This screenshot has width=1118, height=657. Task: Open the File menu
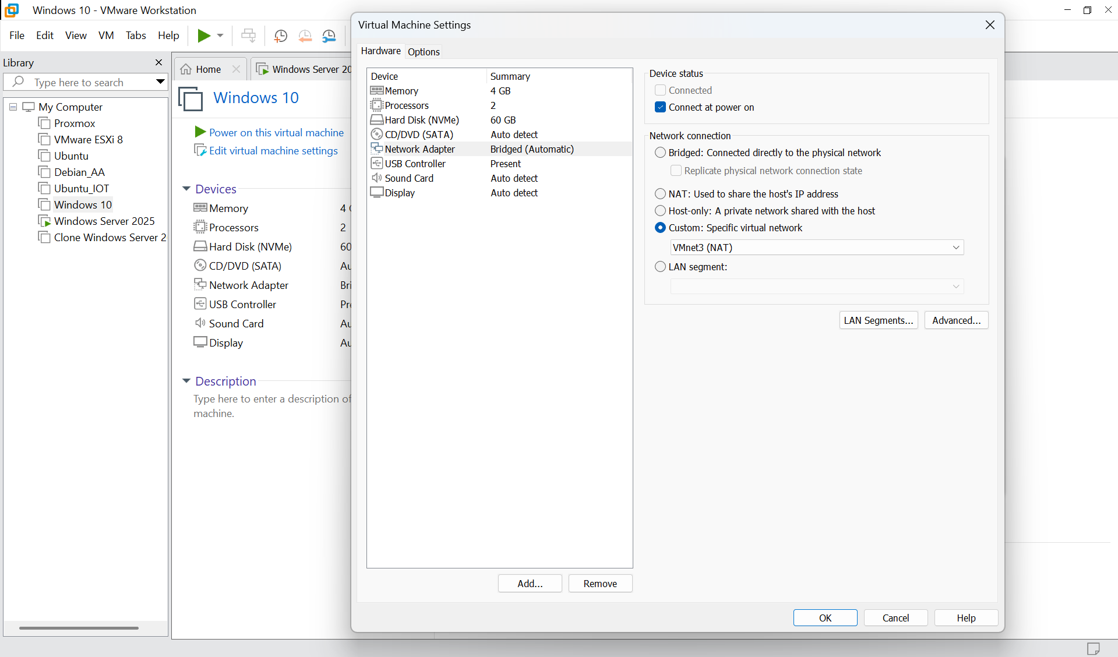pos(17,36)
